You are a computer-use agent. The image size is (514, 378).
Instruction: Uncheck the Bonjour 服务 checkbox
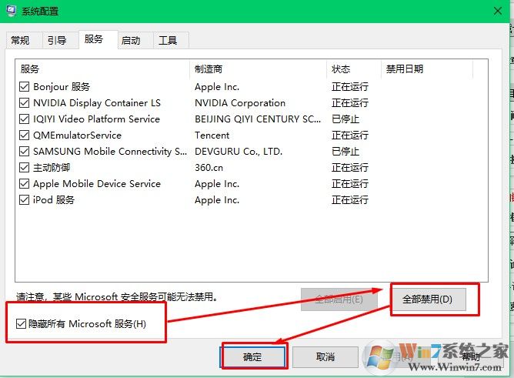click(x=25, y=86)
